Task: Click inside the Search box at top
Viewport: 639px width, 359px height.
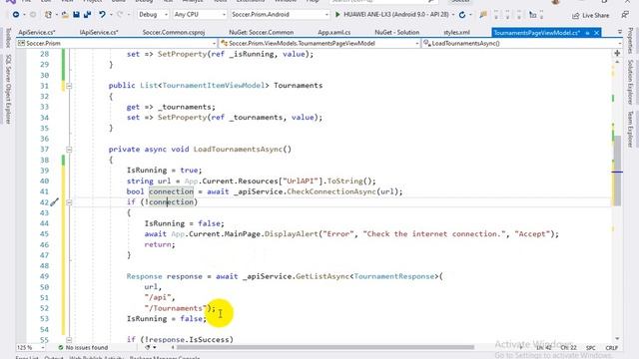Action: click(x=383, y=1)
